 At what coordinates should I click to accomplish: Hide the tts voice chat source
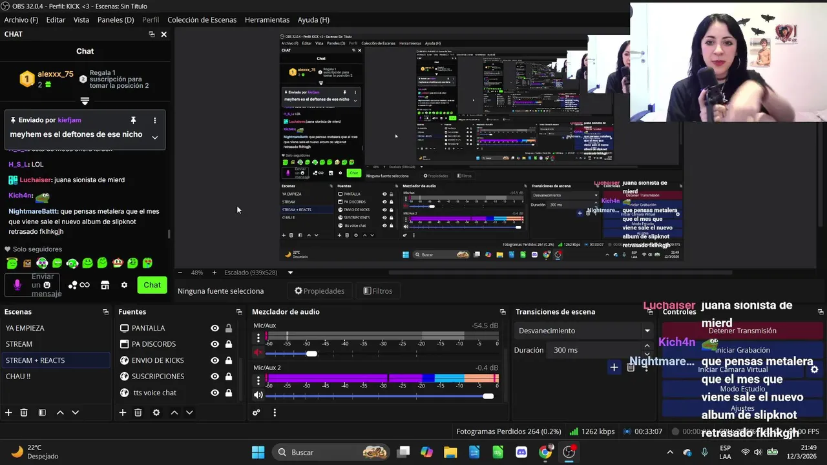point(215,393)
